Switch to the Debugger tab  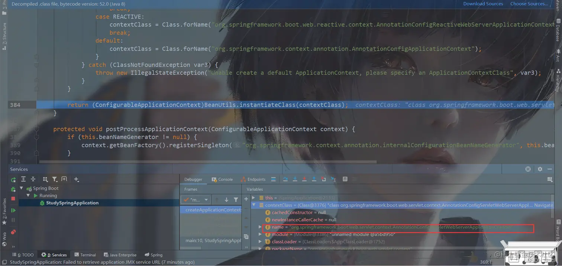[193, 179]
